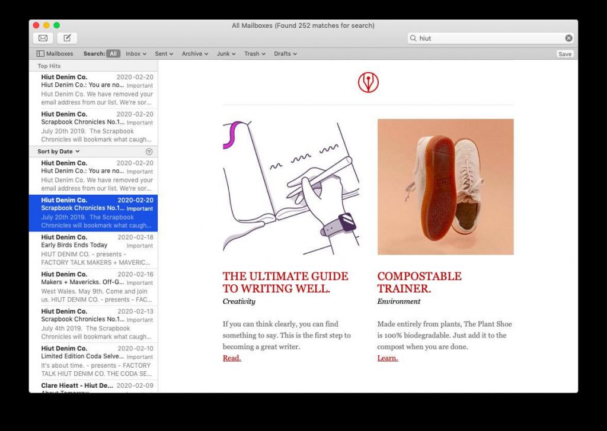Open the Trash scope dropdown

coord(255,54)
